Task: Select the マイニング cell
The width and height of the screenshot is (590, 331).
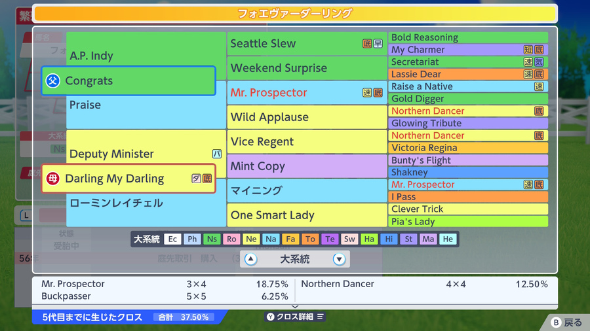Action: pos(307,190)
